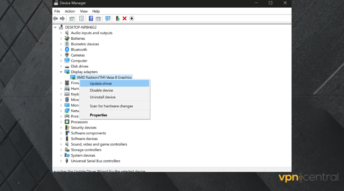
Task: Choose Disable device from the context menu
Action: 101,91
